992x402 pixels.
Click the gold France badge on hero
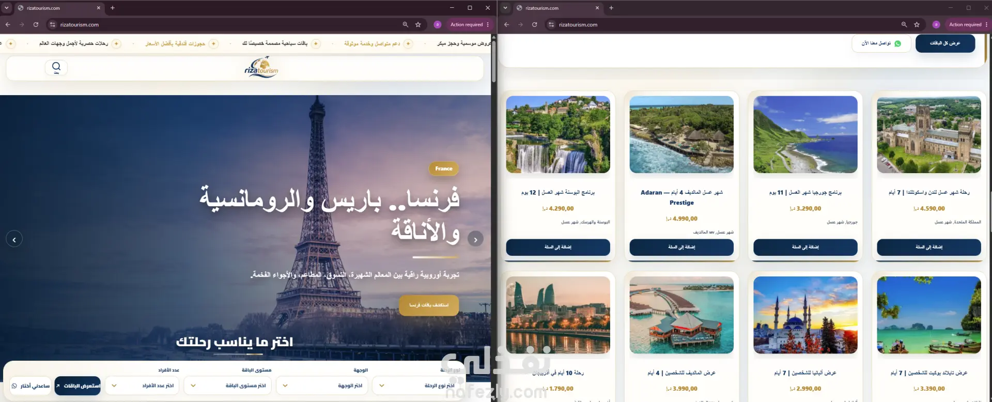point(443,168)
